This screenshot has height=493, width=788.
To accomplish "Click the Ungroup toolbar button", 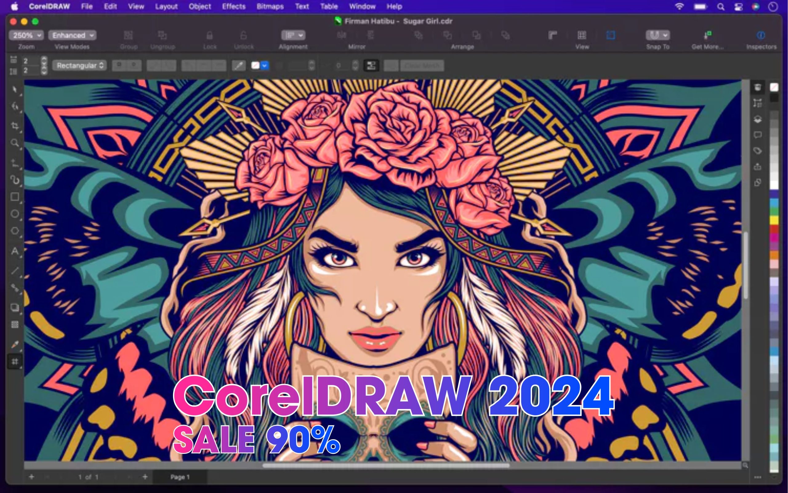I will [x=162, y=35].
